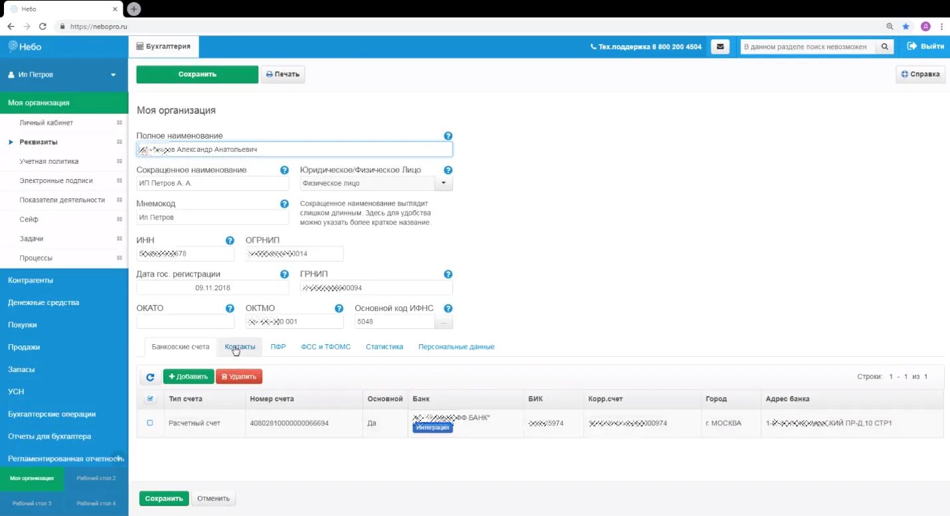Open browser zoom icon in address bar
The image size is (950, 516).
[x=890, y=27]
